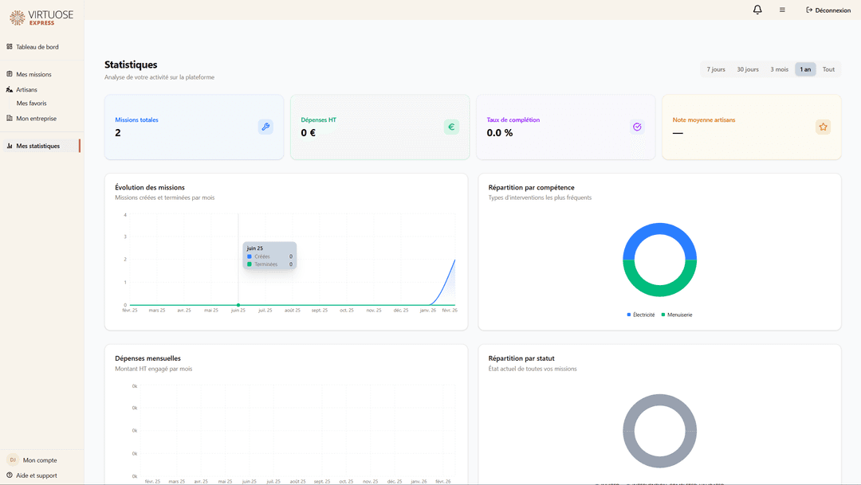Show statistics for Tout period
Image resolution: width=861 pixels, height=485 pixels.
click(828, 69)
